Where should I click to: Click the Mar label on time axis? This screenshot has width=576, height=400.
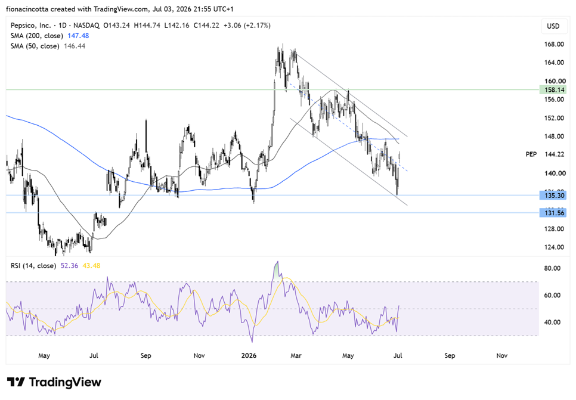point(296,355)
